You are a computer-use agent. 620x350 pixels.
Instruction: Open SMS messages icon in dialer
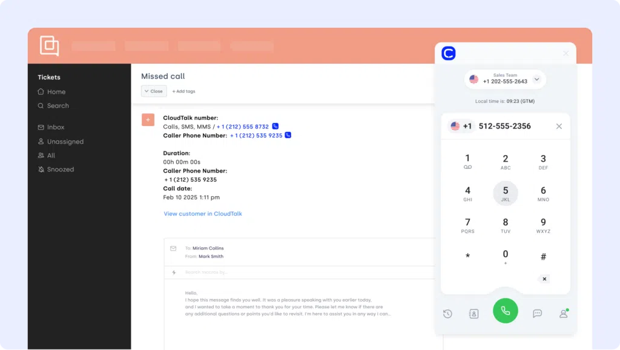[x=537, y=314]
